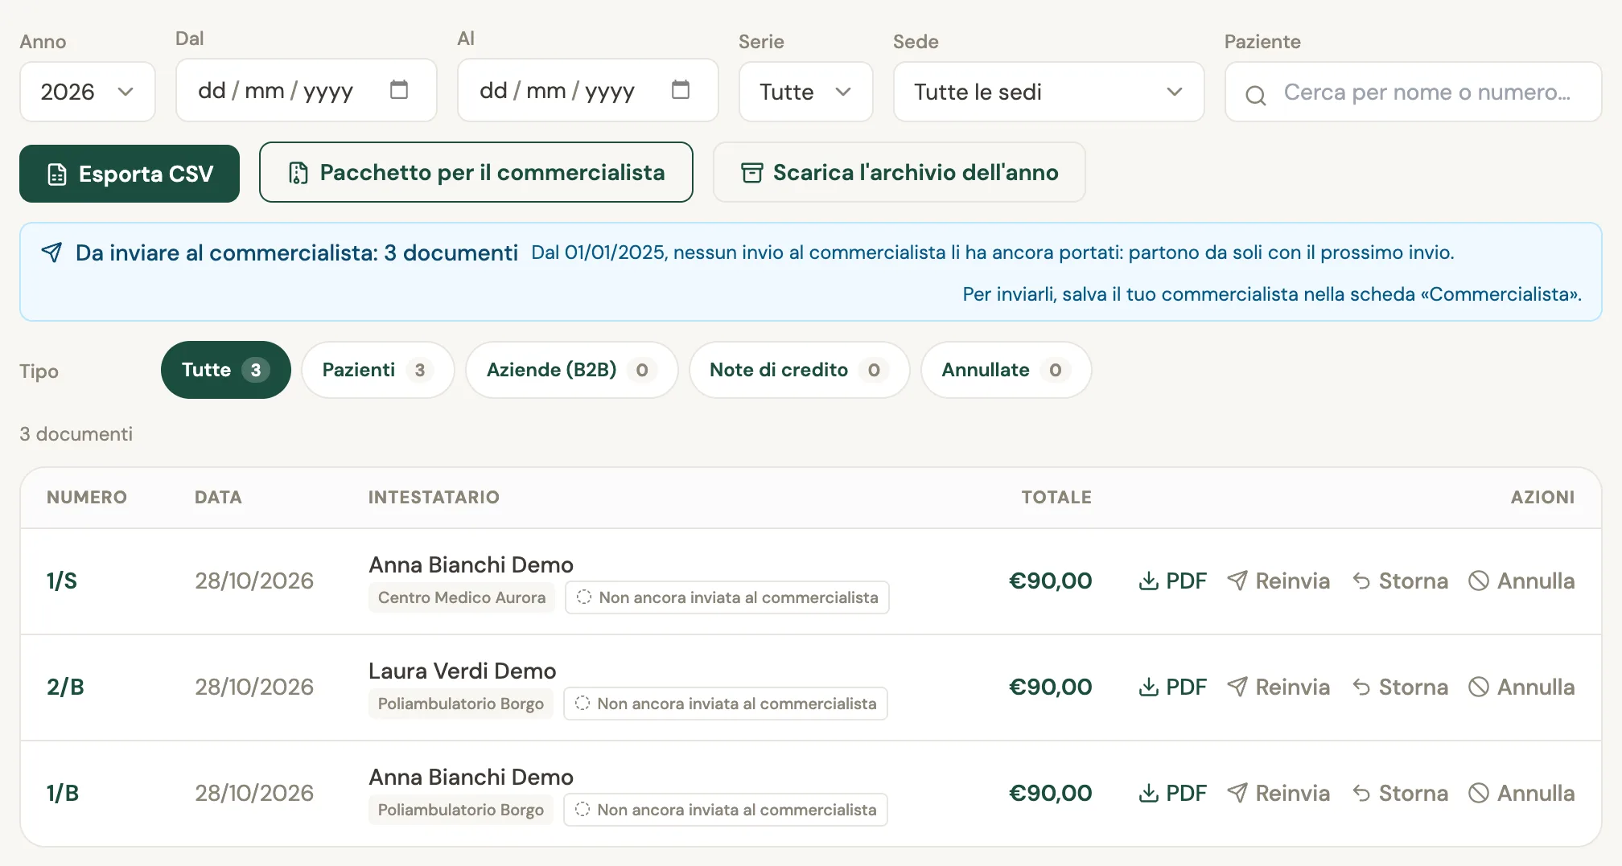1622x866 pixels.
Task: Show Aziende (B2B) documents
Action: click(x=572, y=370)
